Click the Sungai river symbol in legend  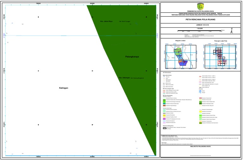pos(200,93)
